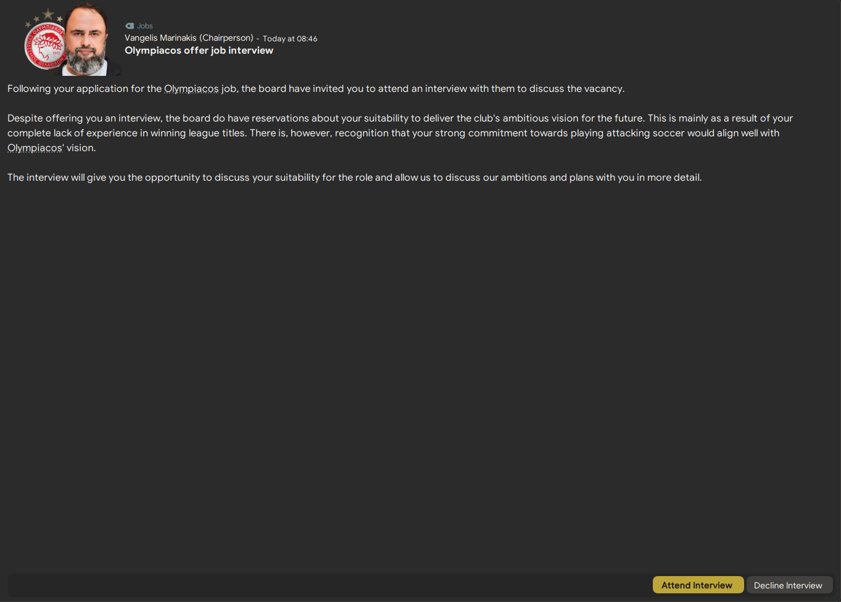The height and width of the screenshot is (602, 841).
Task: Click the word 'Chairperson' in the sender line
Action: point(226,38)
